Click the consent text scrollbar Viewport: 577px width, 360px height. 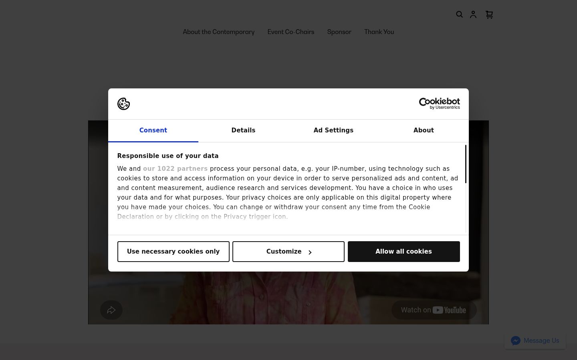click(466, 164)
